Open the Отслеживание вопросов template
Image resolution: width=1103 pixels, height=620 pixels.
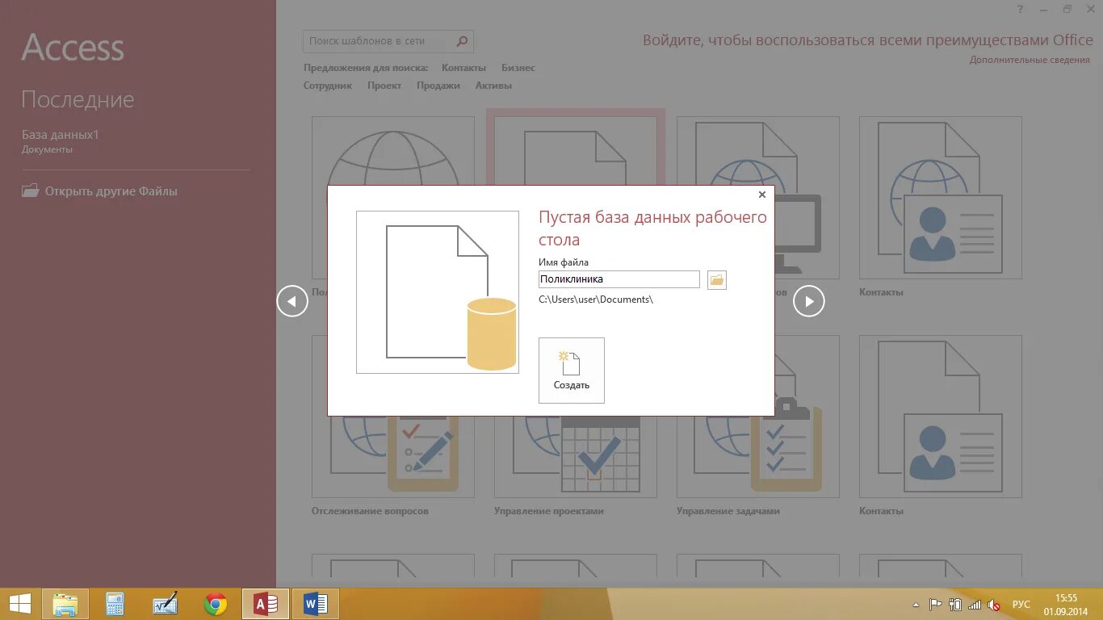393,417
